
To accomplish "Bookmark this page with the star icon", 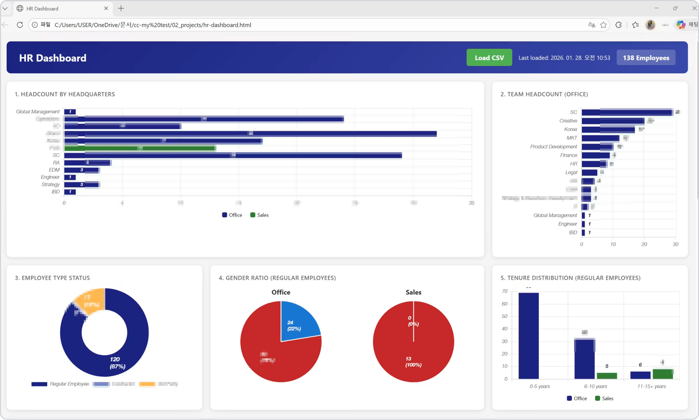I will click(x=603, y=25).
